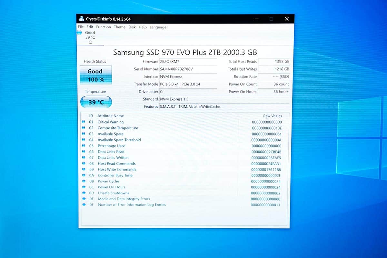The height and width of the screenshot is (258, 387).
Task: Select the C: drive tab showing Good 39 °C
Action: point(90,37)
